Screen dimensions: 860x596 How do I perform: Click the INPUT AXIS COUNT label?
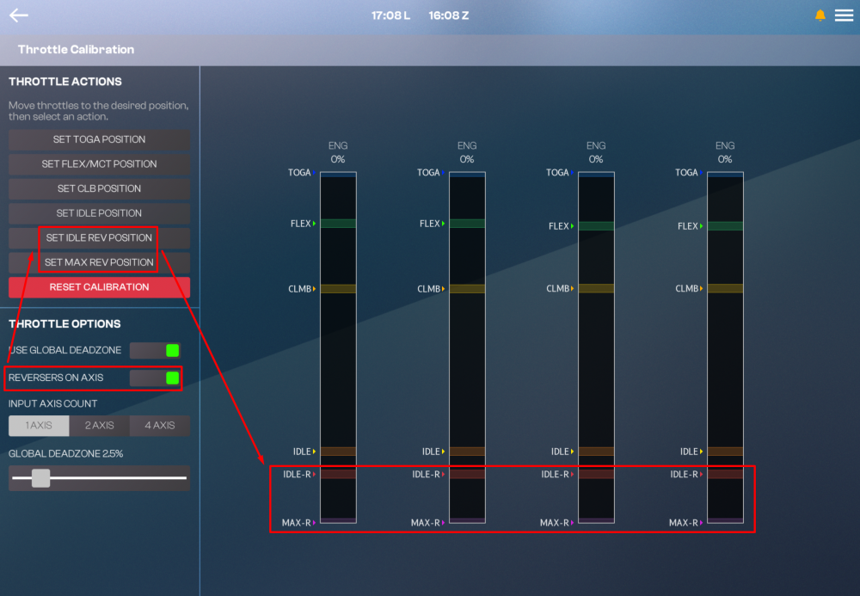52,403
